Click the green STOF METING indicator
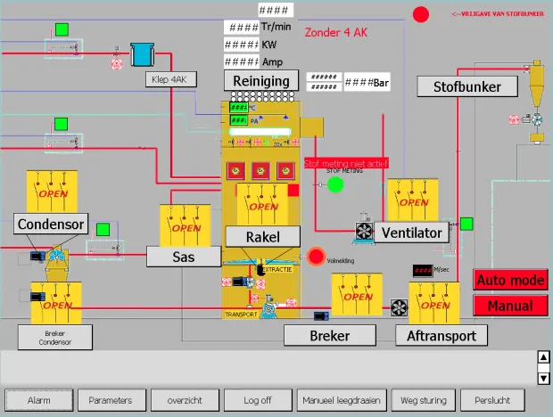Viewport: 553px width, 417px height. coord(335,185)
